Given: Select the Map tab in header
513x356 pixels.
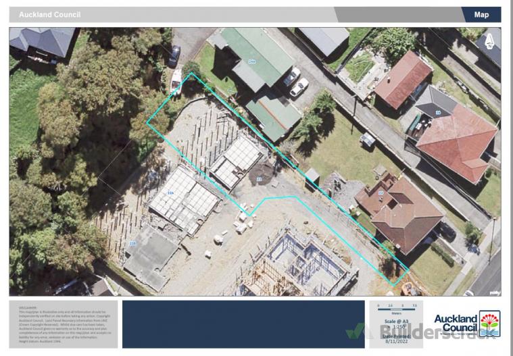Looking at the screenshot, I should tap(481, 15).
